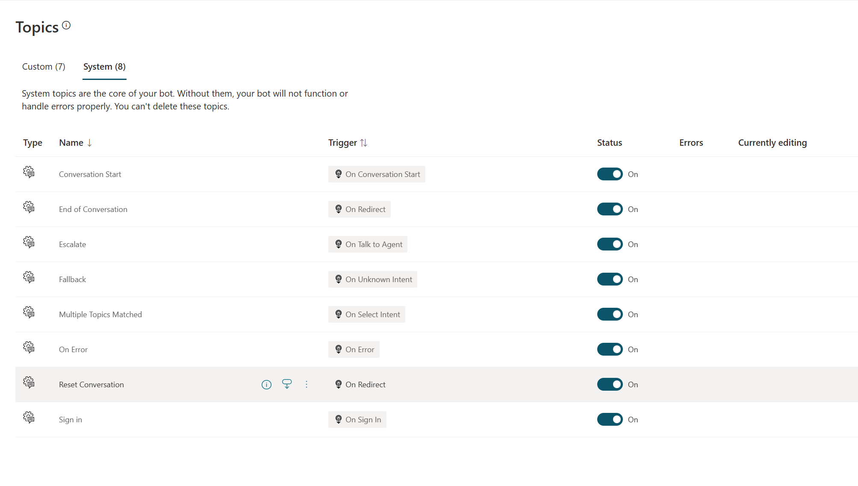Click the Reset Conversation pin icon
The image size is (858, 486).
286,383
